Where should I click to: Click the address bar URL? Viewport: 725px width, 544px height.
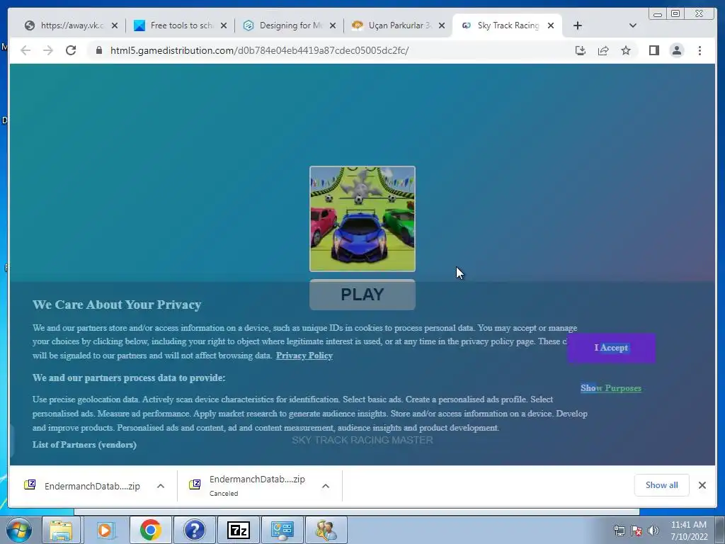pyautogui.click(x=259, y=50)
